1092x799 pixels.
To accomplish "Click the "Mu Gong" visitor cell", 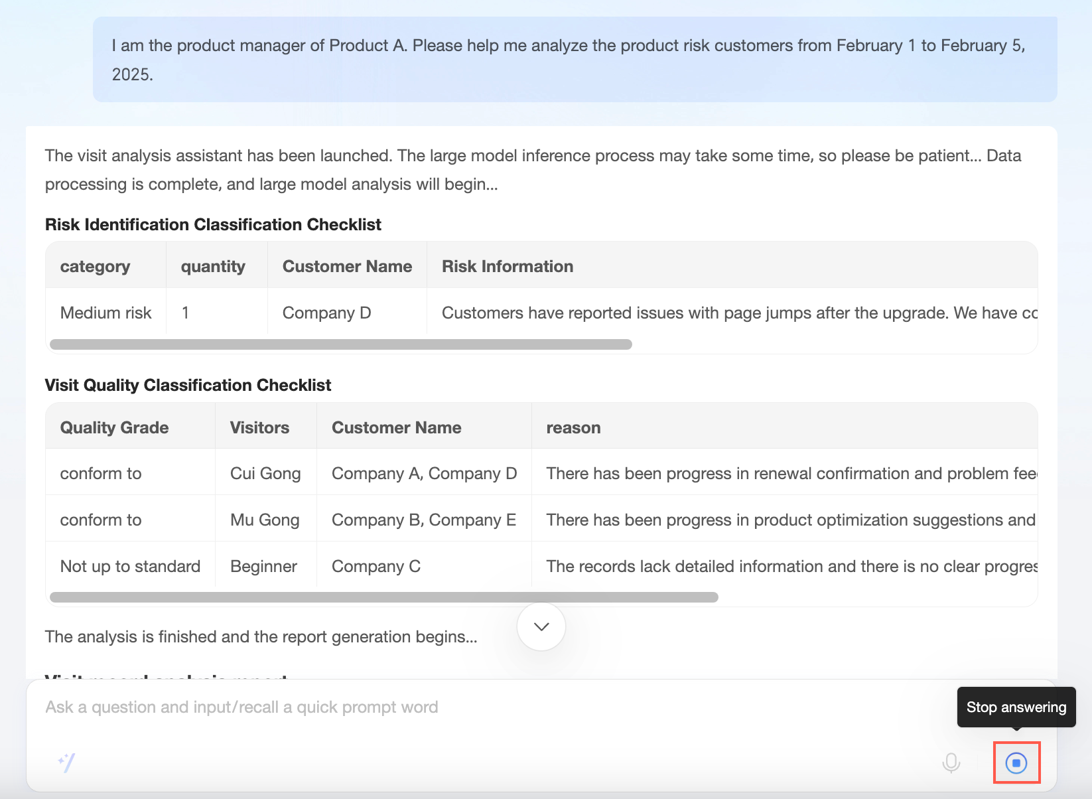I will [265, 520].
